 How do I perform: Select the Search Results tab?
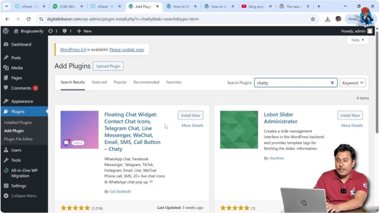[73, 82]
